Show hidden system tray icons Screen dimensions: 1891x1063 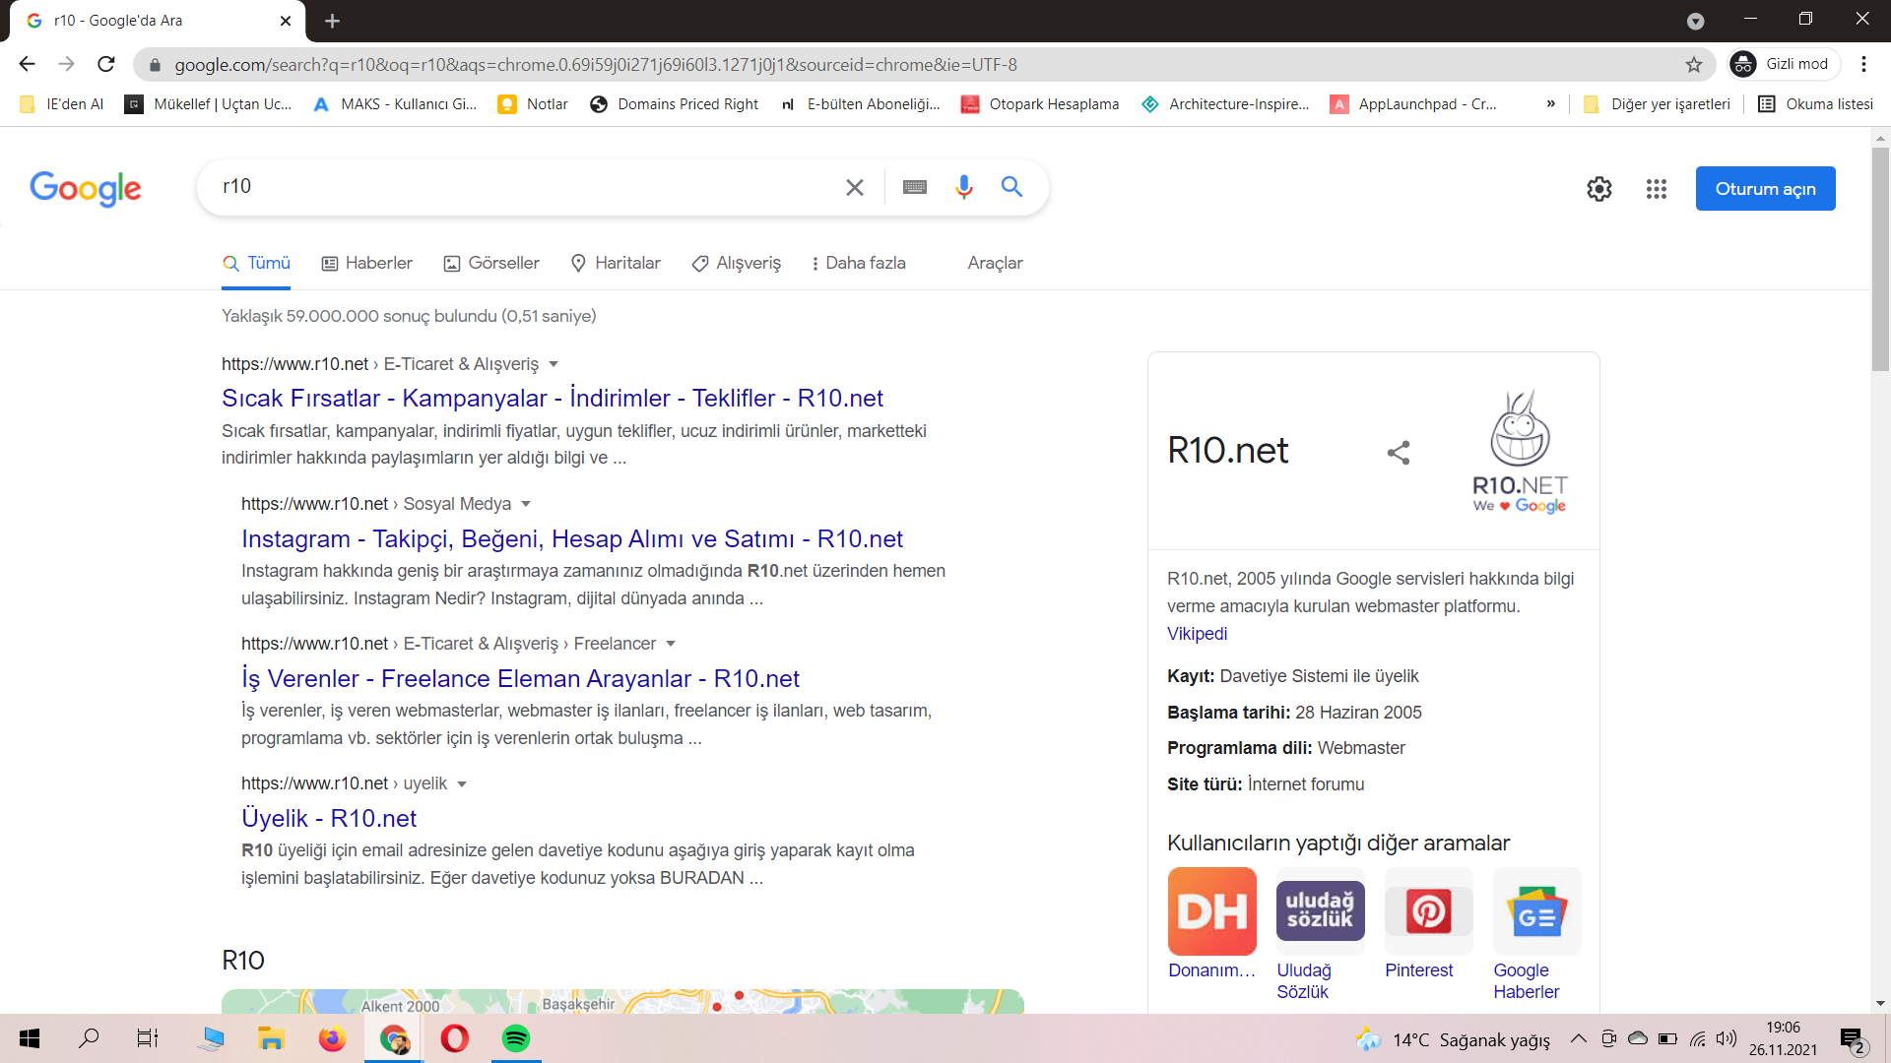pyautogui.click(x=1578, y=1038)
